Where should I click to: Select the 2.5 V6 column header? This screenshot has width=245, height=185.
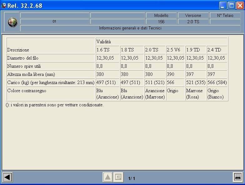176,50
